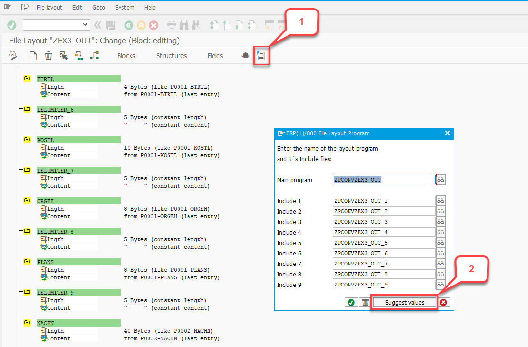Click the green Back arrow icon

129,25
